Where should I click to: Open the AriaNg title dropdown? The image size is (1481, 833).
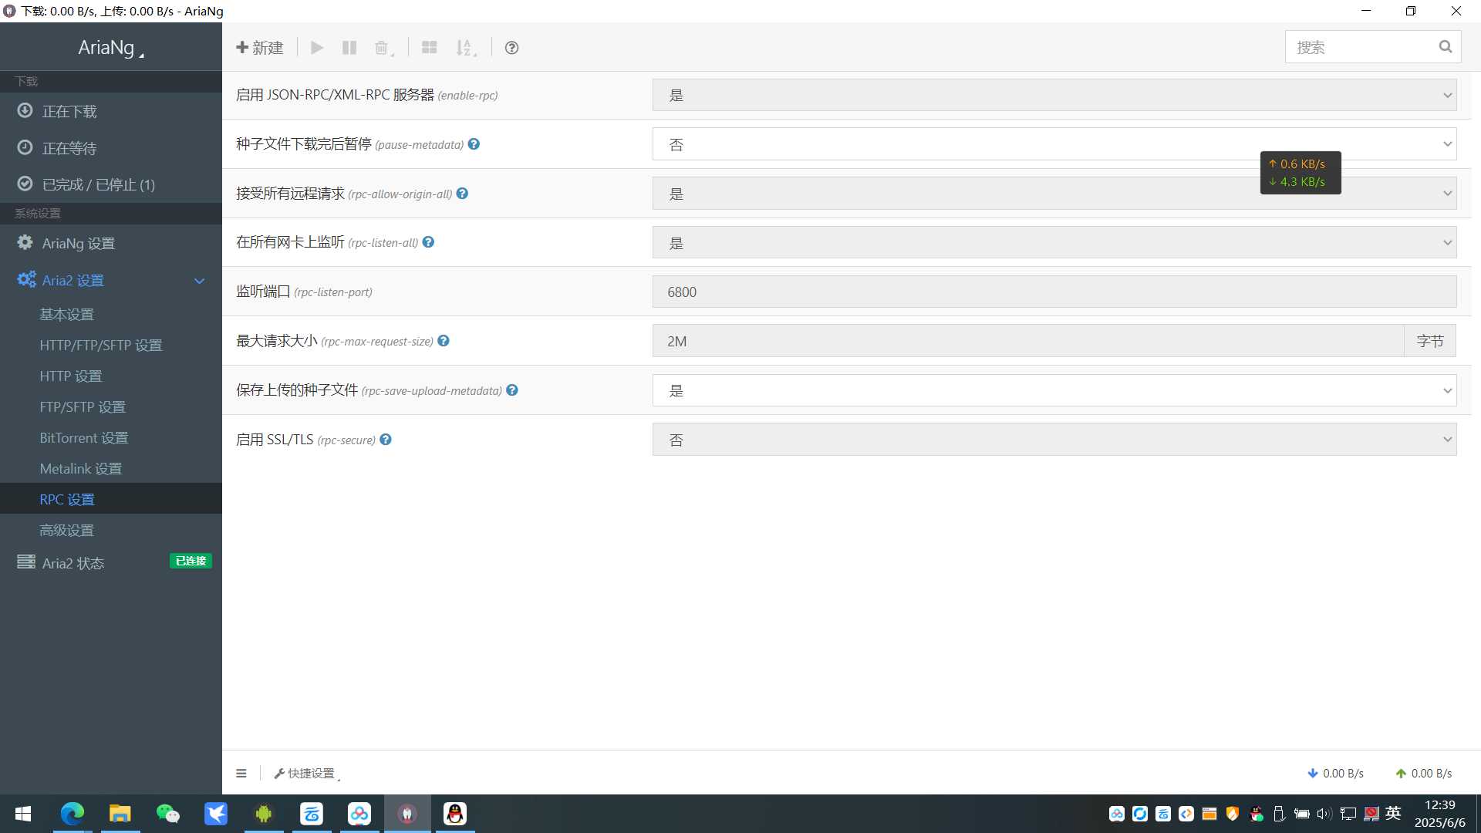coord(111,48)
